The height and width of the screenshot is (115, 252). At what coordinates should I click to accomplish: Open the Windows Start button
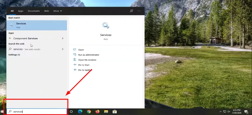pyautogui.click(x=2, y=111)
